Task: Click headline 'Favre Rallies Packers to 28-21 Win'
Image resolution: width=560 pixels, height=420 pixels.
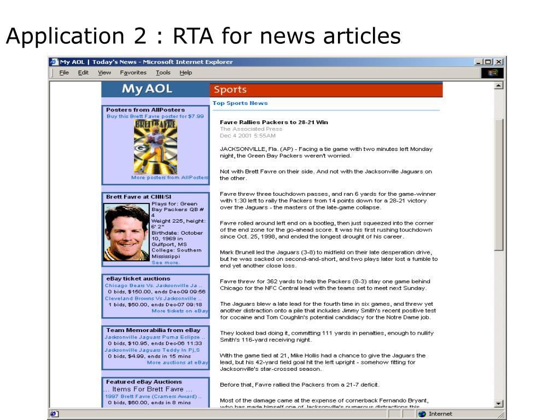Action: pyautogui.click(x=274, y=122)
